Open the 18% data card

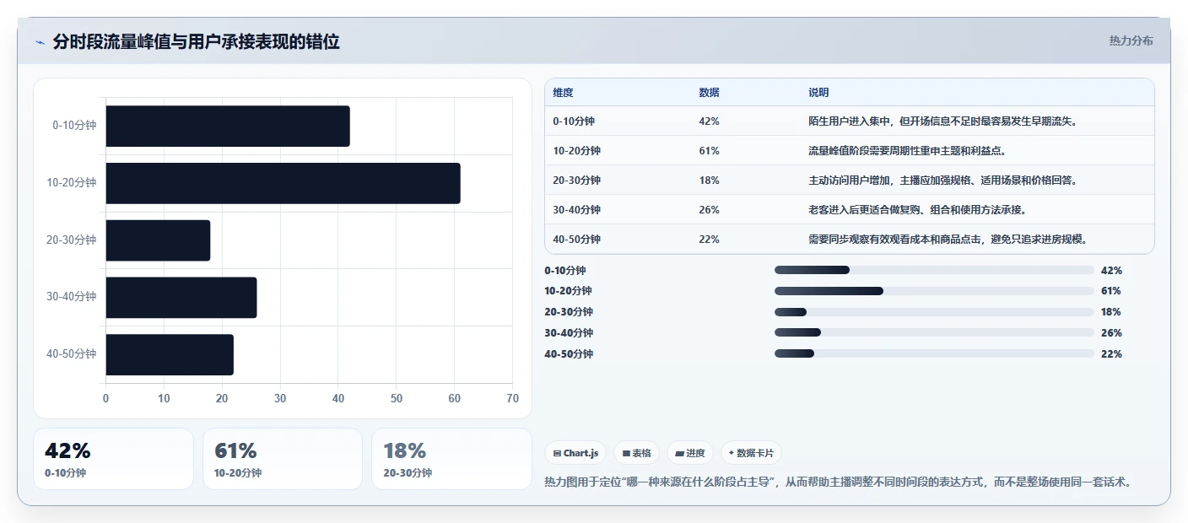pos(451,459)
